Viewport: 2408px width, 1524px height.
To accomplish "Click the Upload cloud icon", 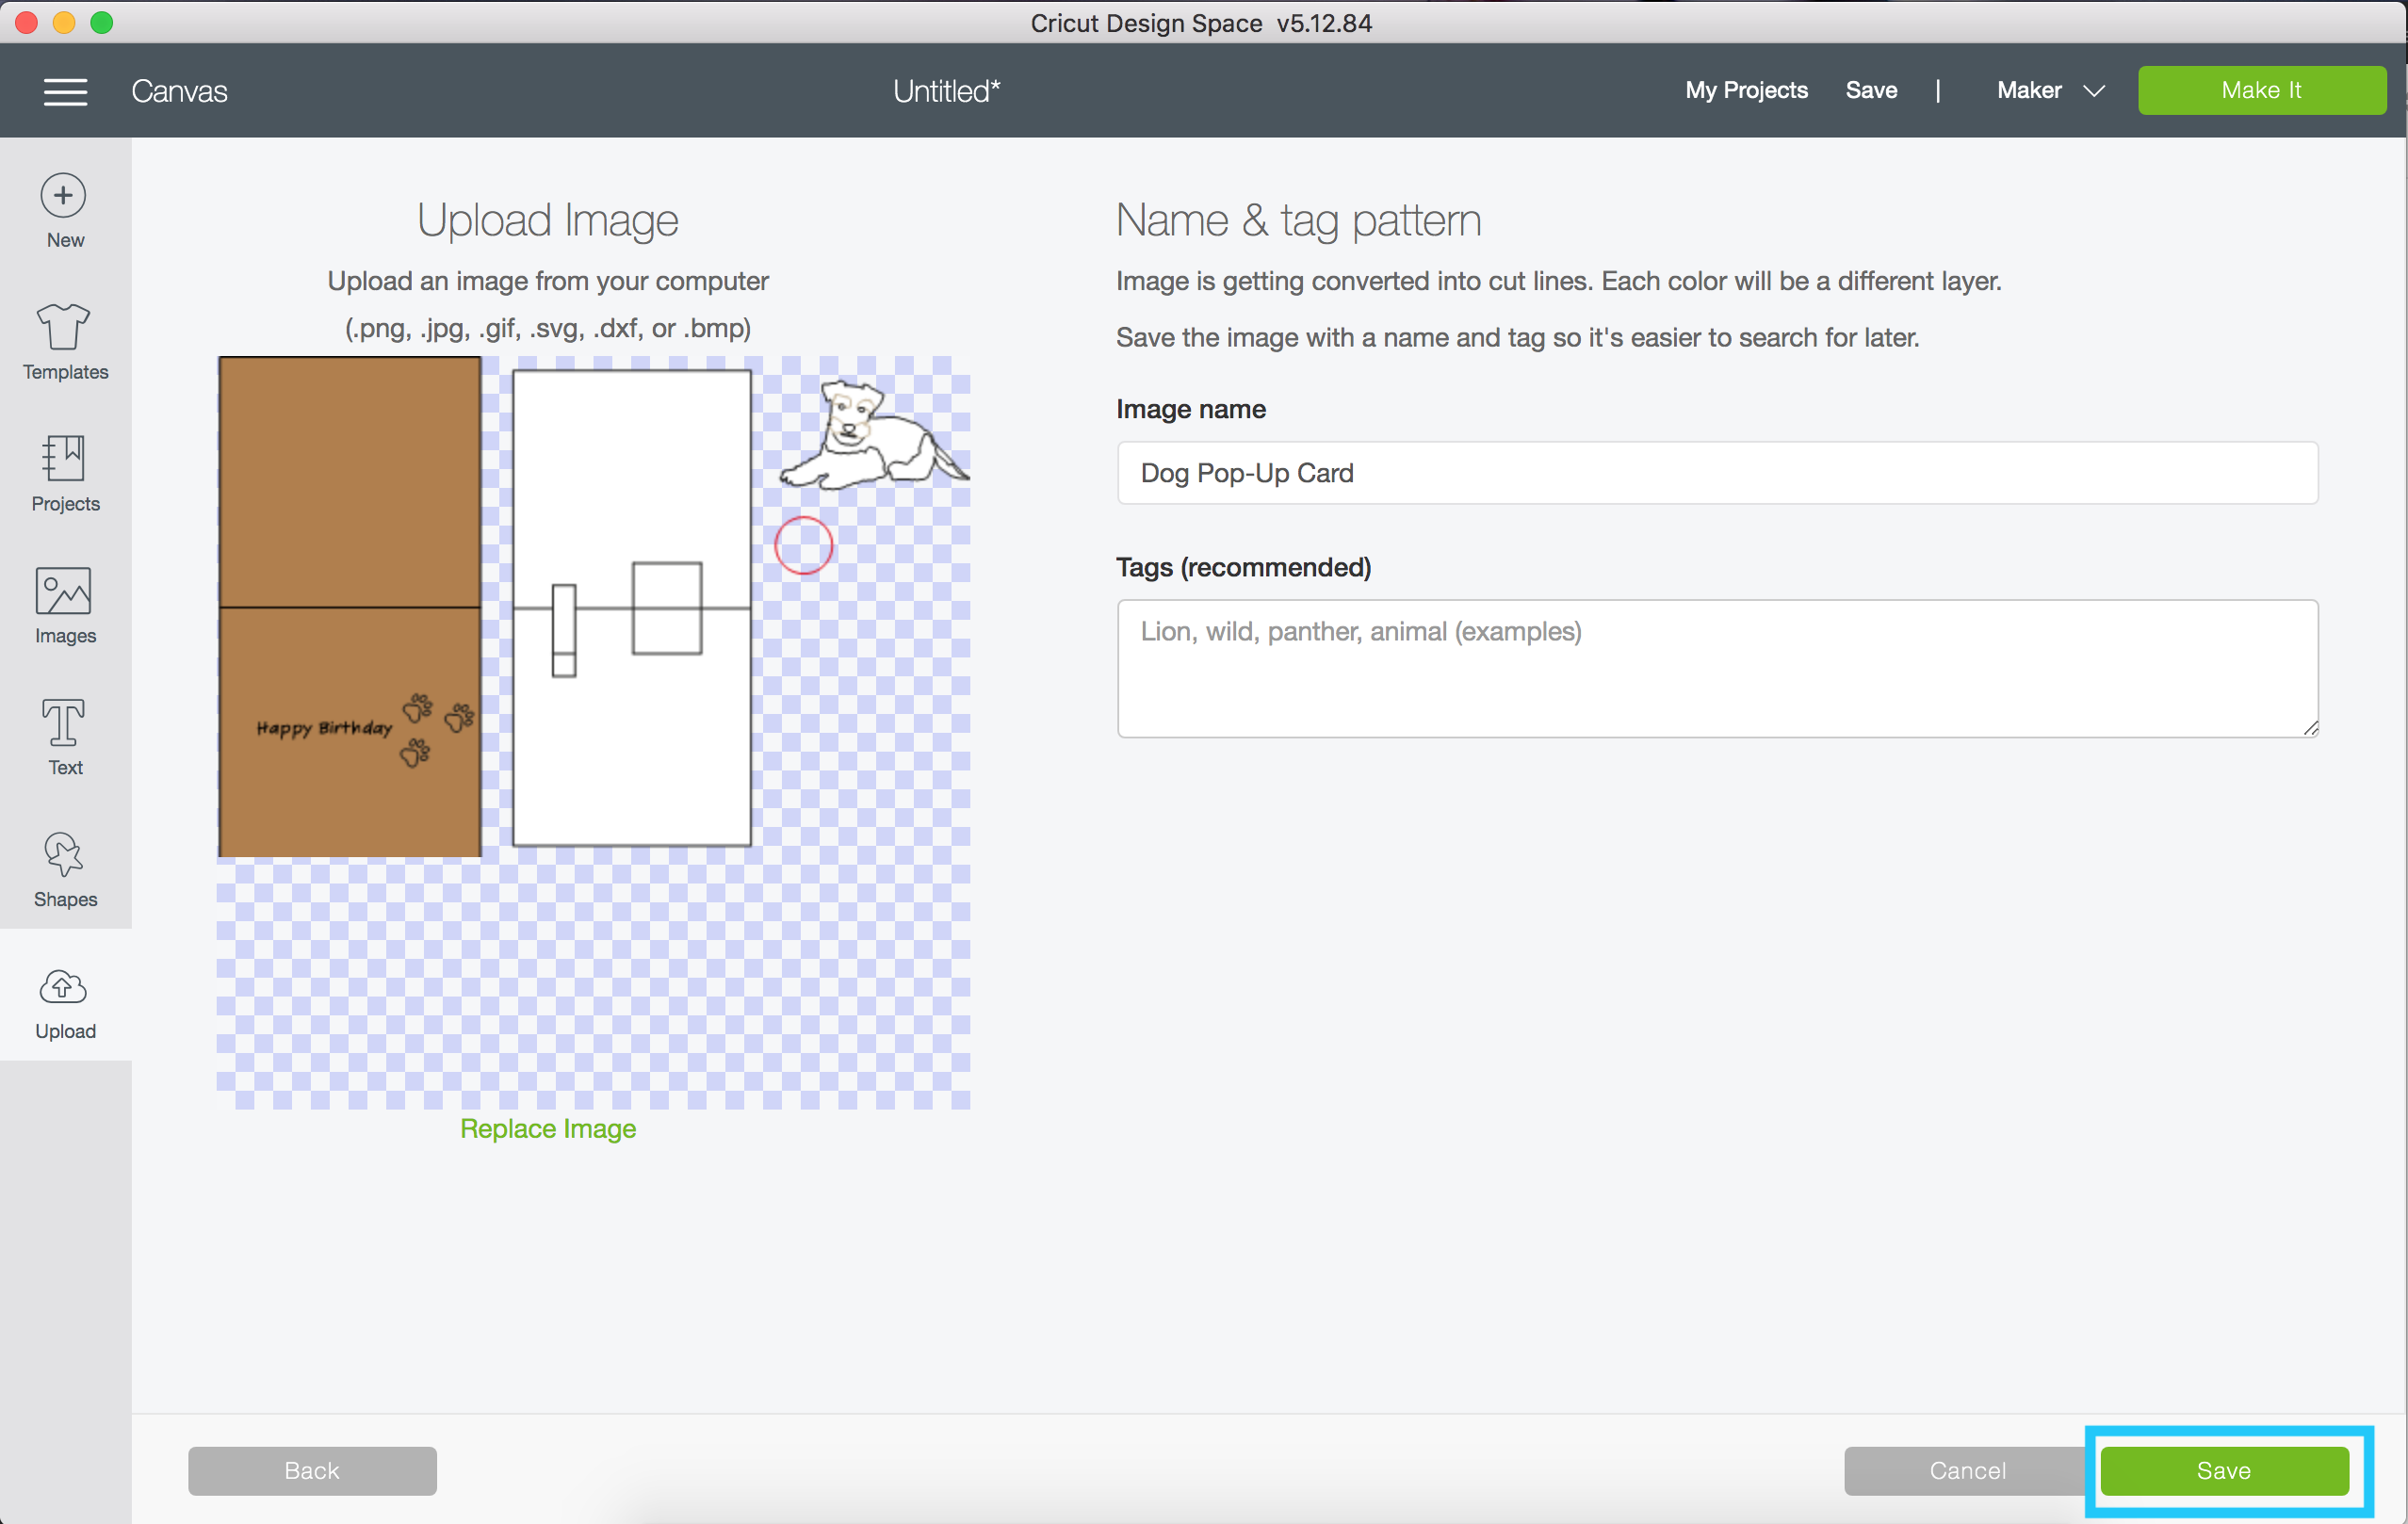I will pyautogui.click(x=64, y=988).
